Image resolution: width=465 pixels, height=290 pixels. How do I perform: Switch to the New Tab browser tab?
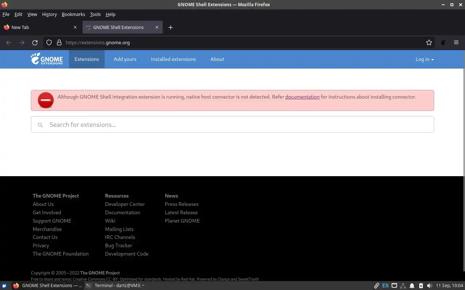(x=40, y=27)
